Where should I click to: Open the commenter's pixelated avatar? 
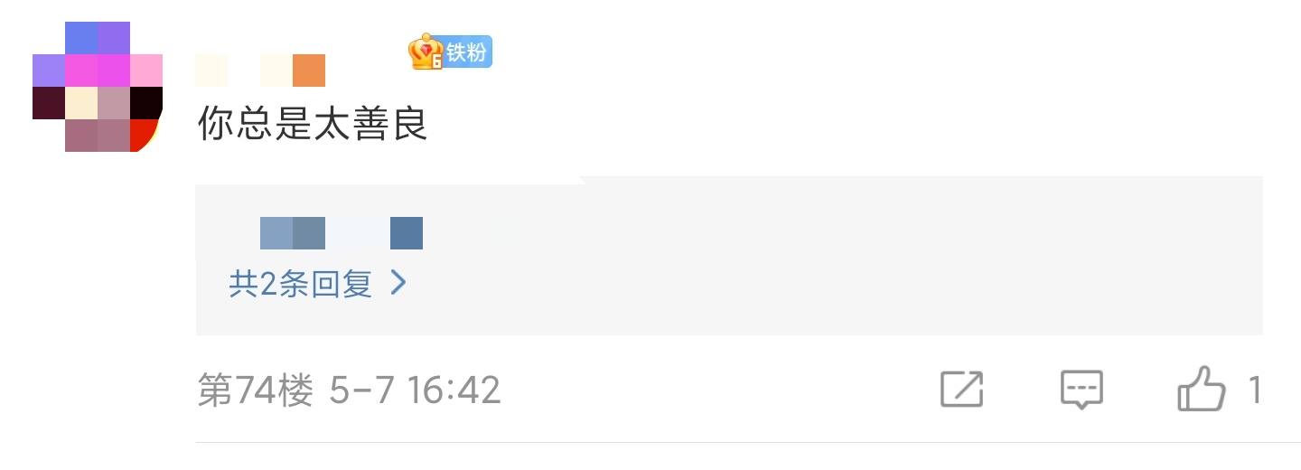pos(98,87)
